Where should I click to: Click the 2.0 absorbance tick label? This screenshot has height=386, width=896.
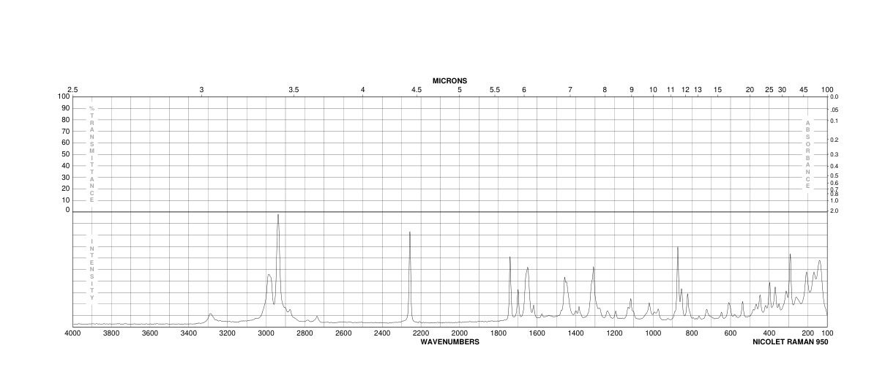pyautogui.click(x=835, y=211)
